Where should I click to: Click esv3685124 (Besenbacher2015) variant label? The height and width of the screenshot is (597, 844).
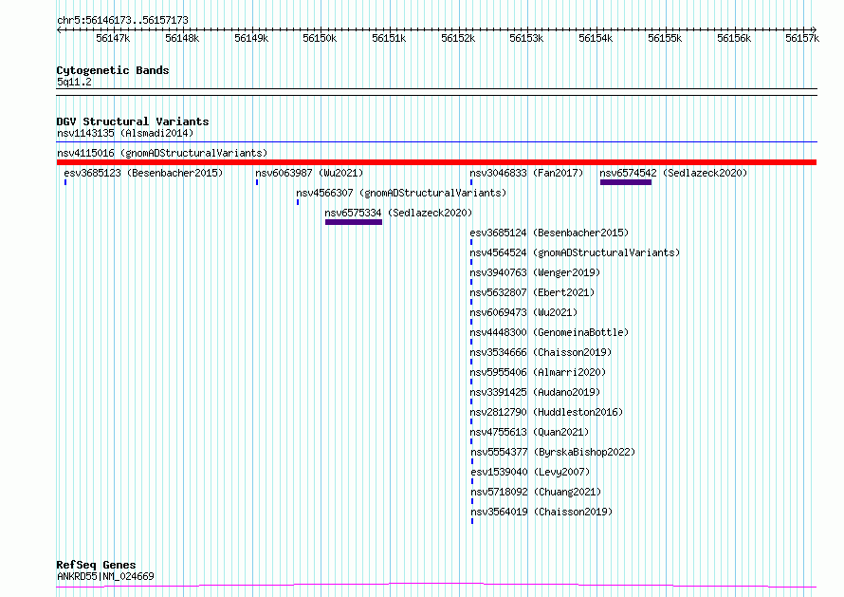[549, 233]
